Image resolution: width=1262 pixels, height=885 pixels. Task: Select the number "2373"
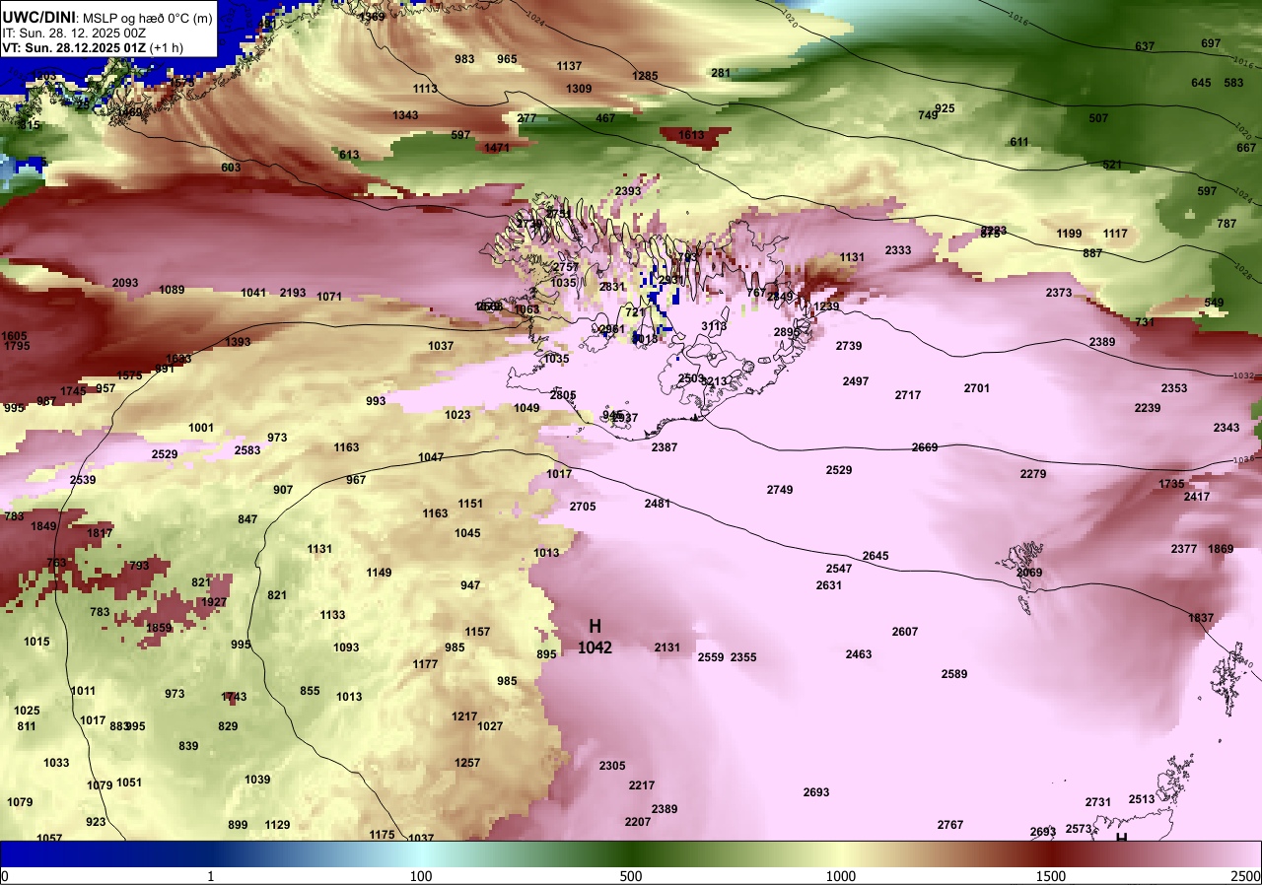coord(1059,293)
